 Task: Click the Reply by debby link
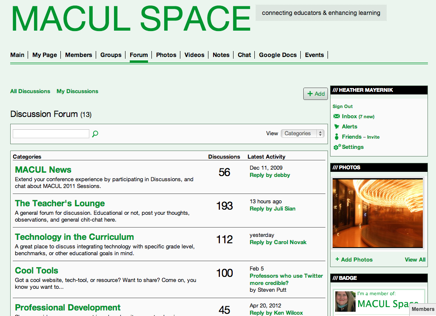[270, 175]
